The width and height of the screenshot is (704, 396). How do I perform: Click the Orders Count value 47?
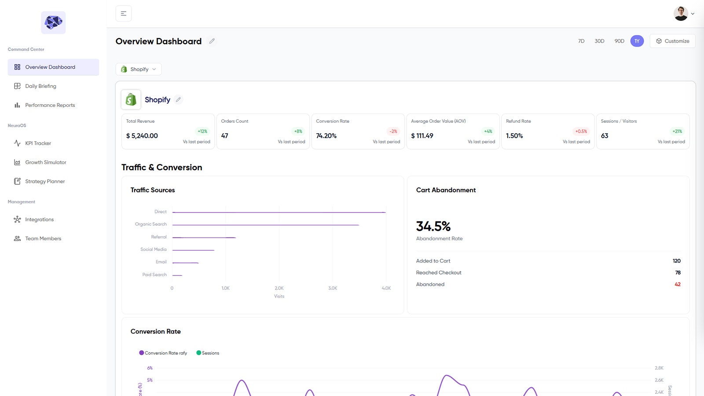tap(225, 136)
